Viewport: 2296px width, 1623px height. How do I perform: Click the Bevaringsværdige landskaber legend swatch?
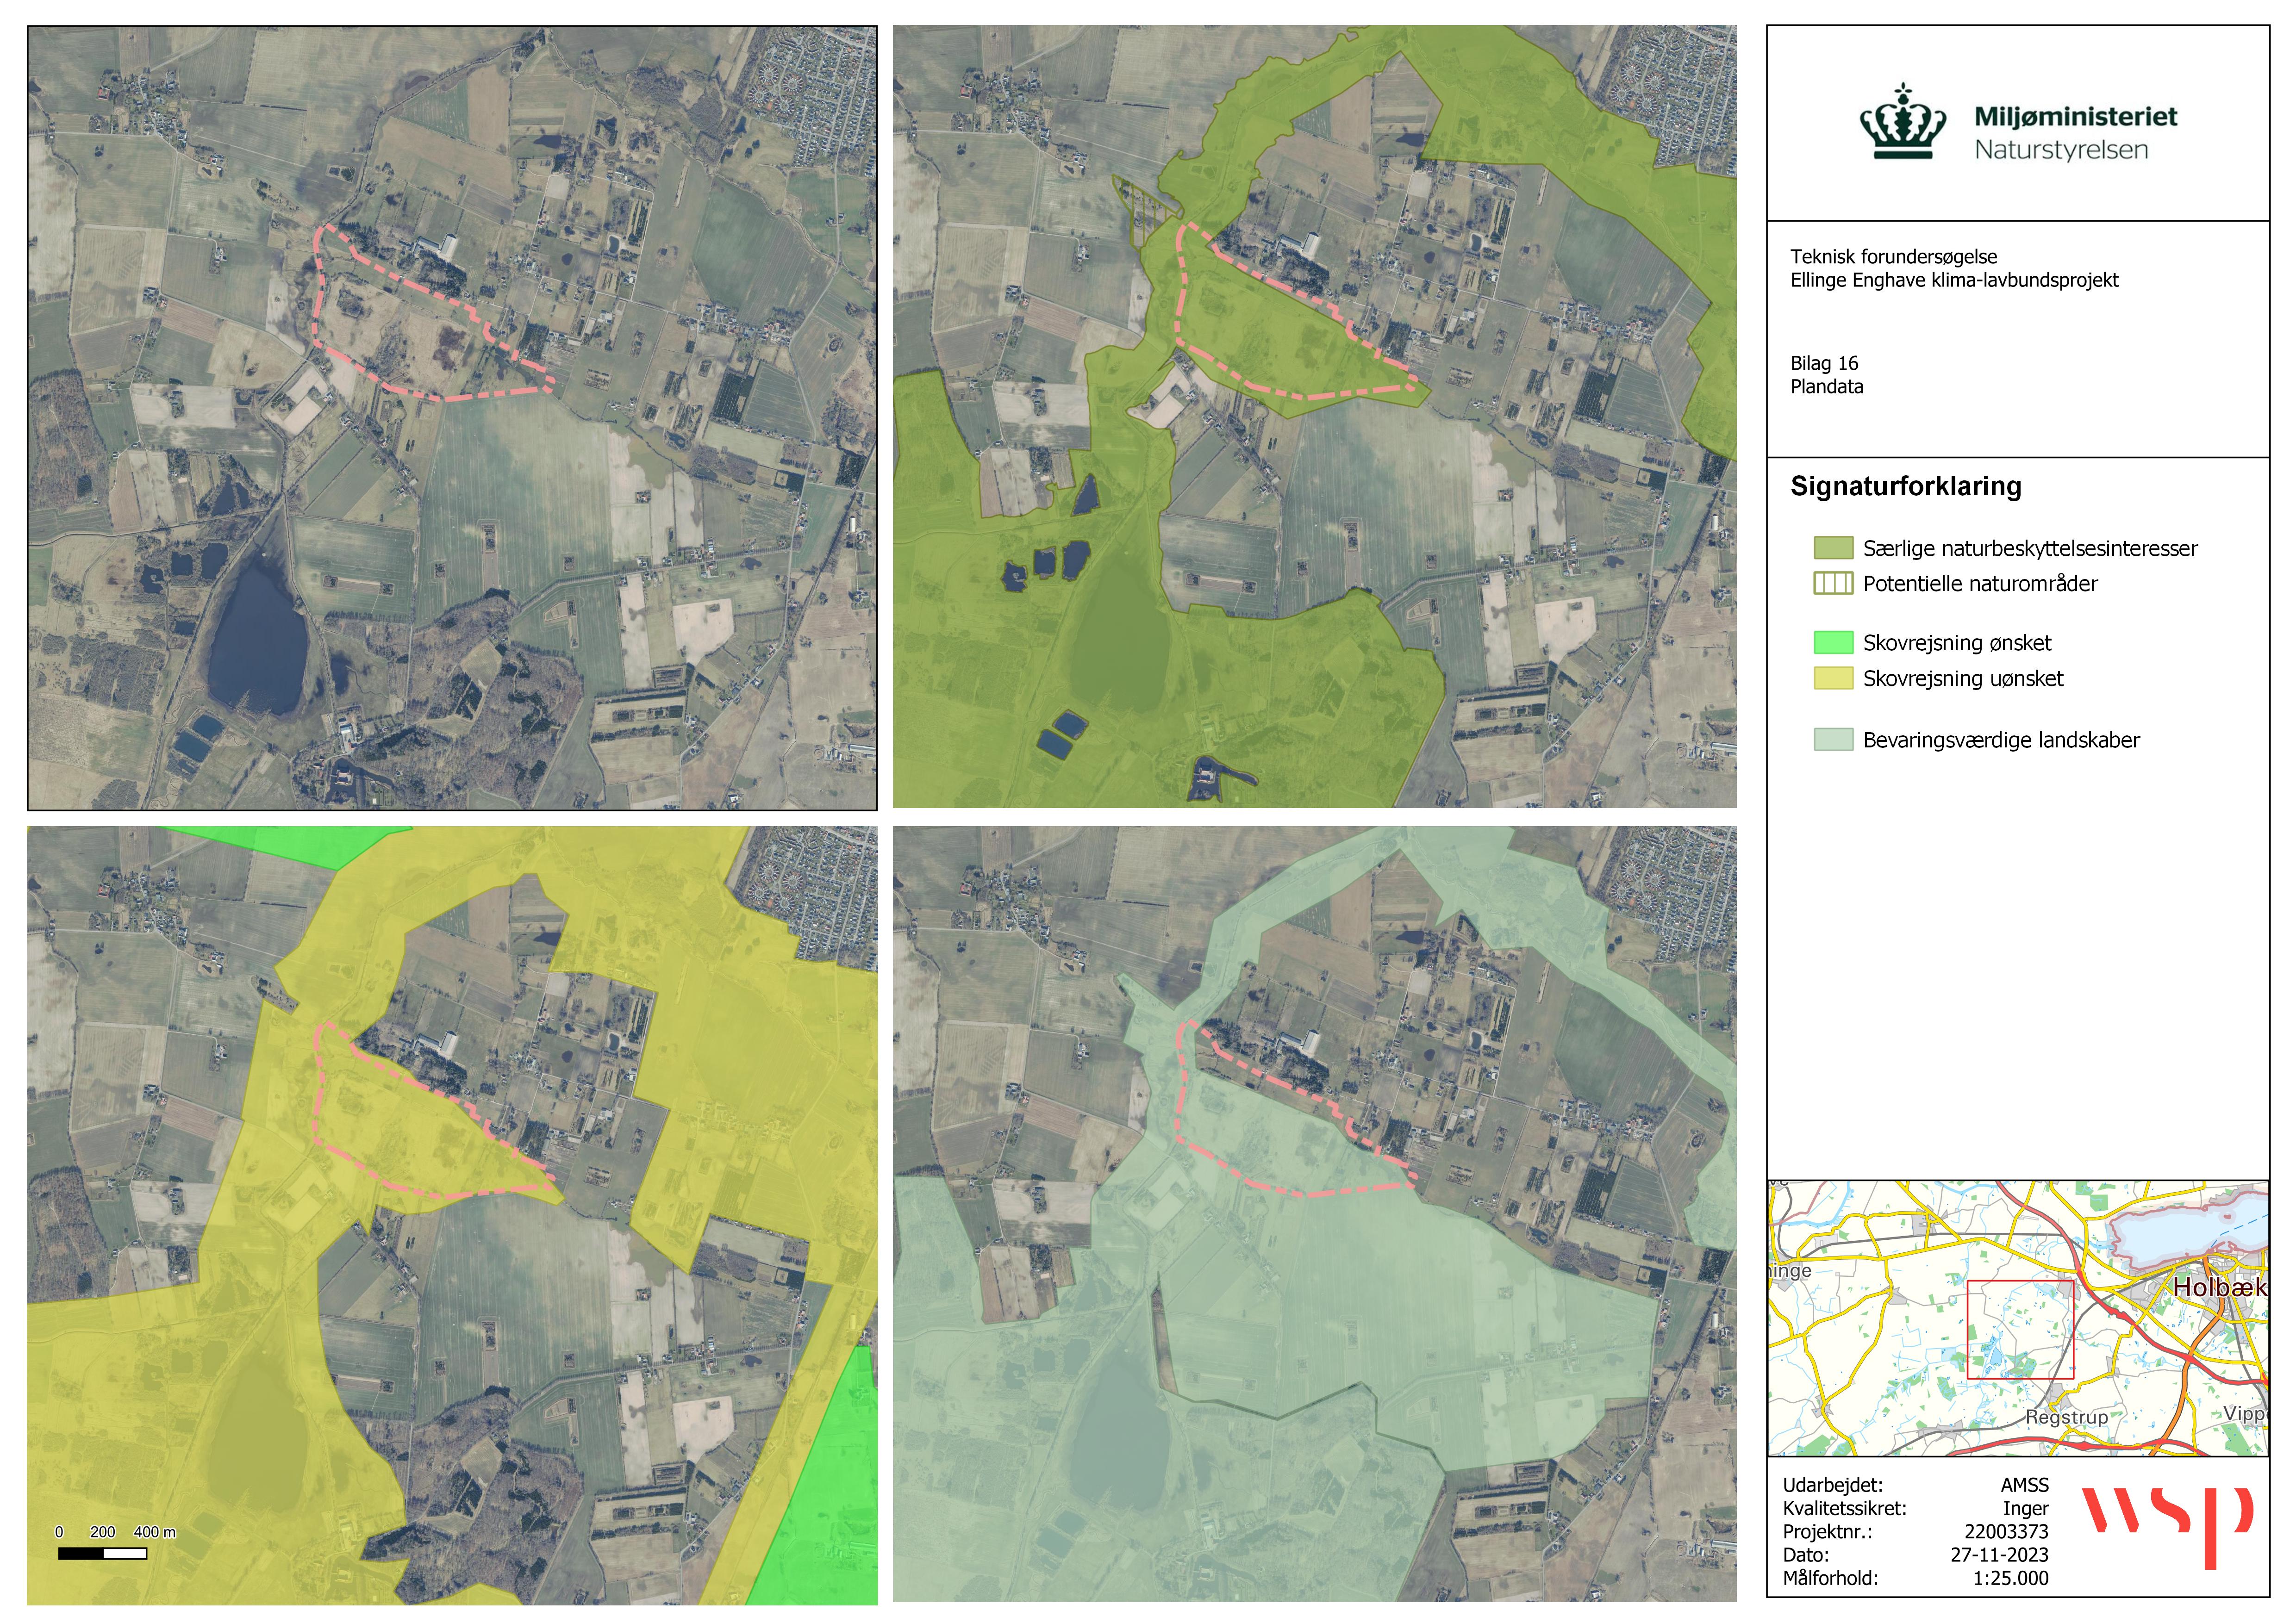tap(1833, 740)
